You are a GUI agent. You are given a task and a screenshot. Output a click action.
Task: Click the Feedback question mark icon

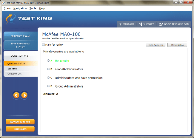coord(120,24)
